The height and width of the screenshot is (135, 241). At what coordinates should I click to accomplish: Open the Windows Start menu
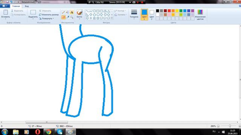(5, 132)
